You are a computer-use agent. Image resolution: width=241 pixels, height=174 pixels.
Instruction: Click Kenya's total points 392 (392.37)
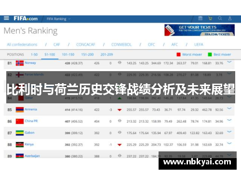(74, 145)
